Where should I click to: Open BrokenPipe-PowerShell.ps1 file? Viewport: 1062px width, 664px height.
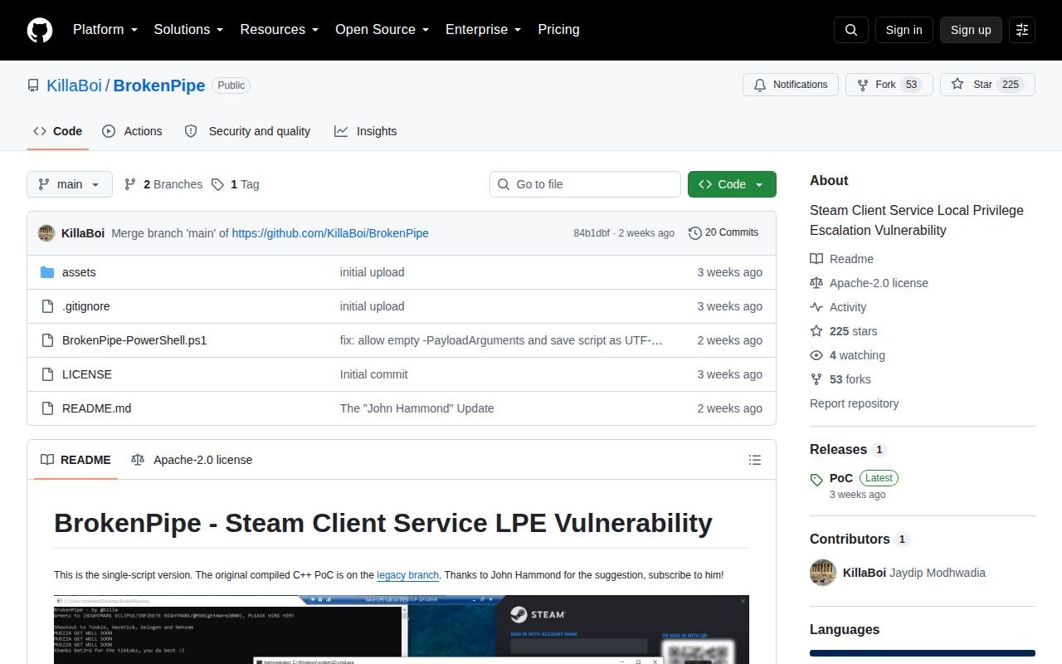click(134, 340)
